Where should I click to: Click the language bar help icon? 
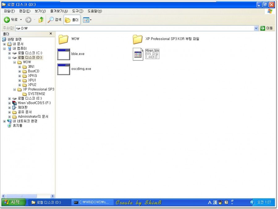[226, 203]
